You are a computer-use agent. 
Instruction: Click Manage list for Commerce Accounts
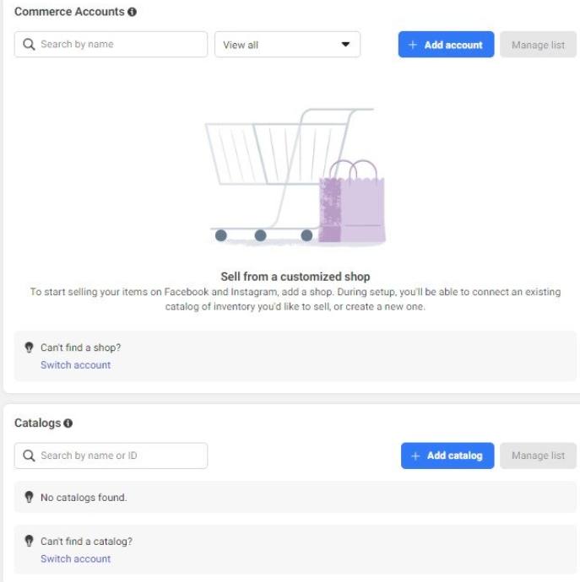click(538, 45)
